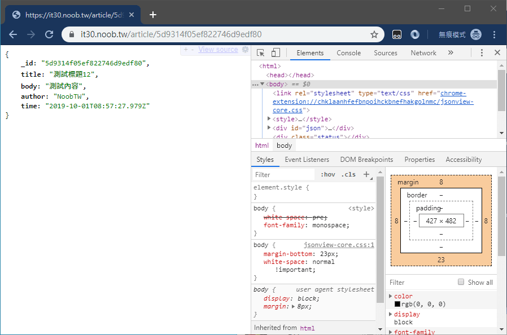Click the _id string value in JSON
Image resolution: width=507 pixels, height=335 pixels.
click(94, 63)
